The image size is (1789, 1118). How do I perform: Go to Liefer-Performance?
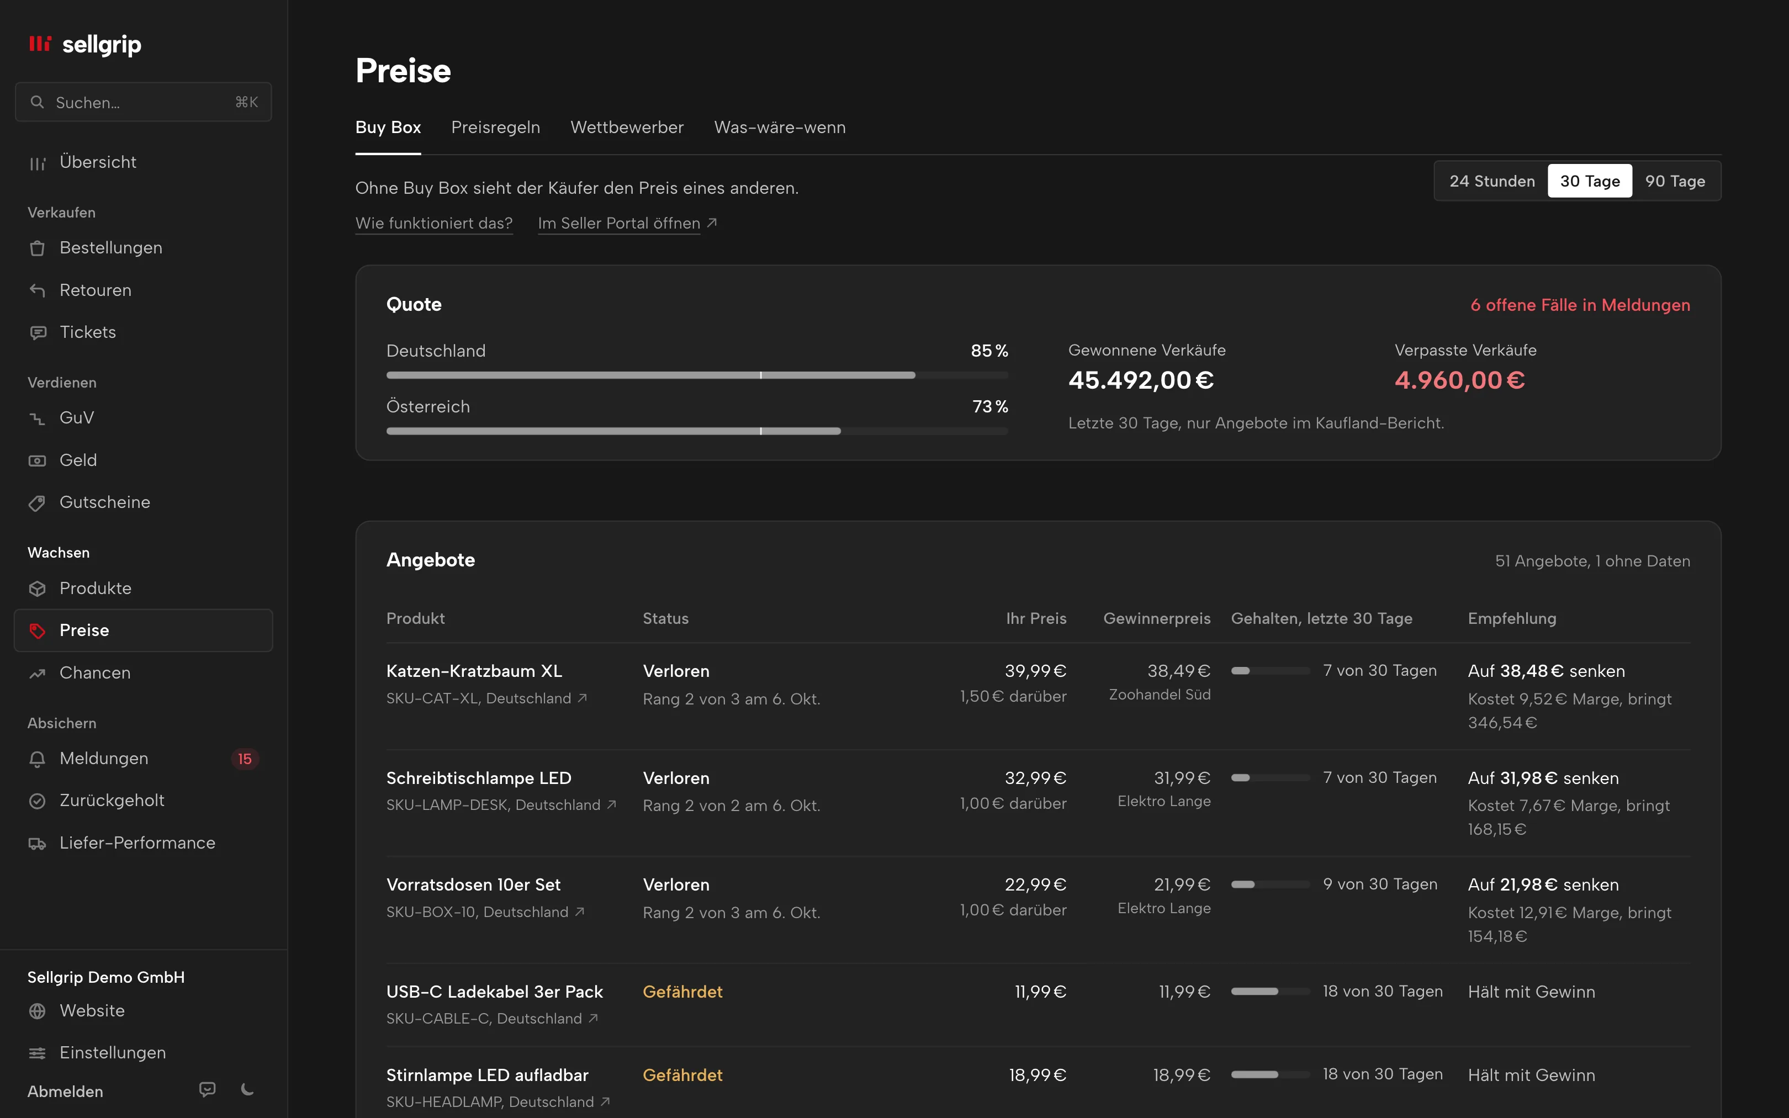pos(144,843)
